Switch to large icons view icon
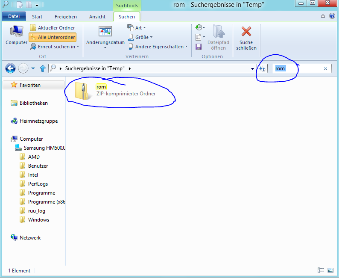The image size is (339, 278). tap(330, 270)
